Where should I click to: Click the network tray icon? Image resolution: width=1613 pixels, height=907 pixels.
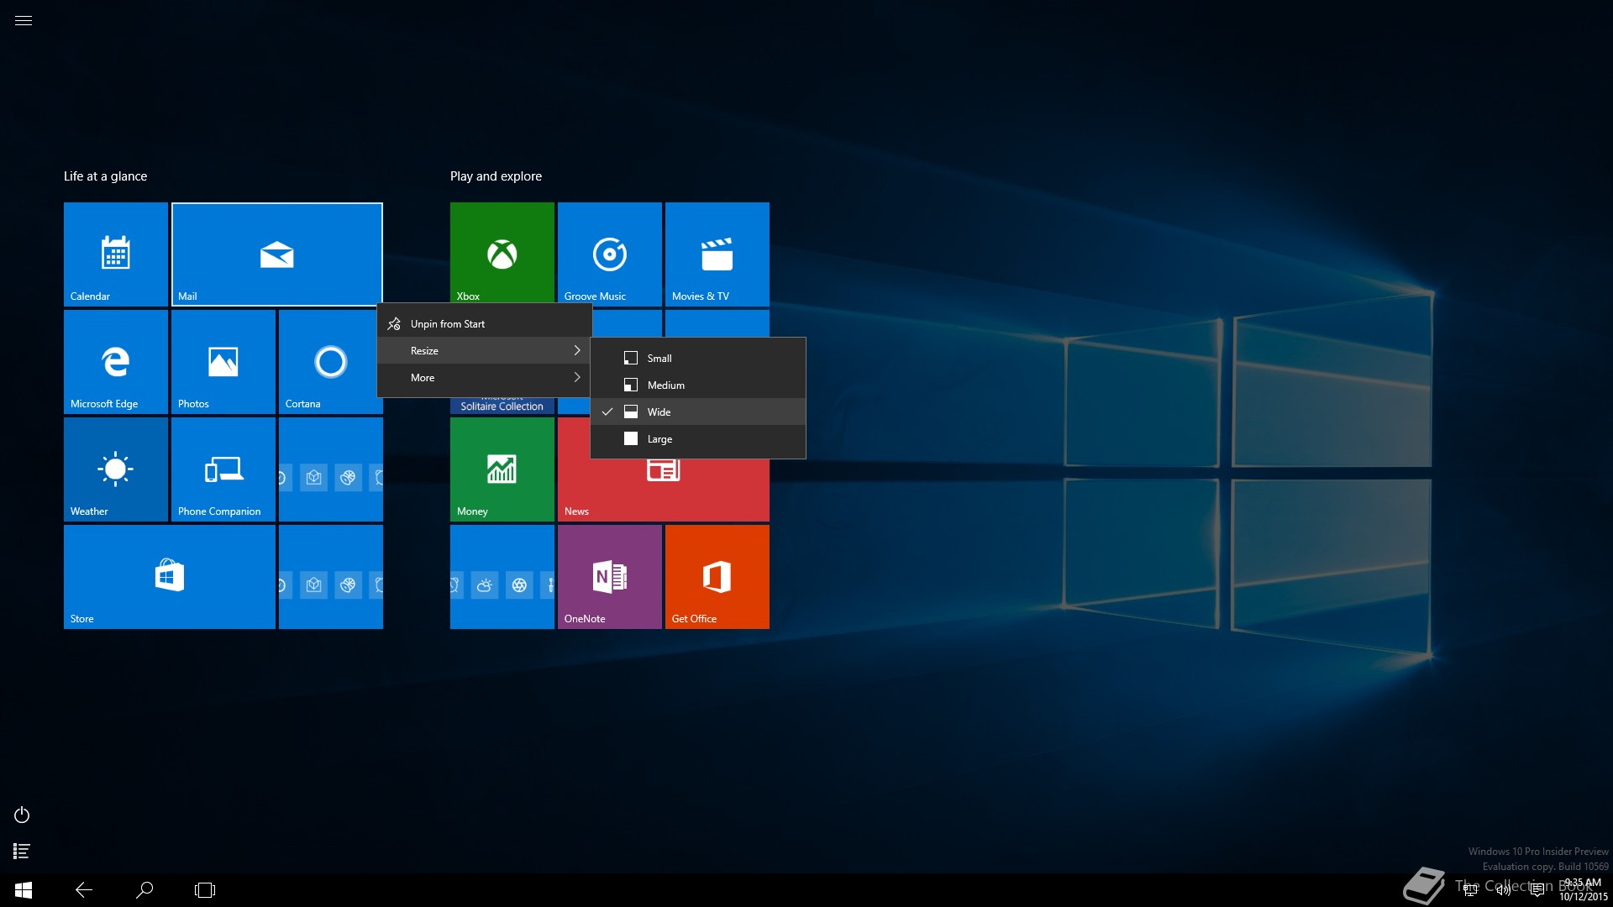1470,890
